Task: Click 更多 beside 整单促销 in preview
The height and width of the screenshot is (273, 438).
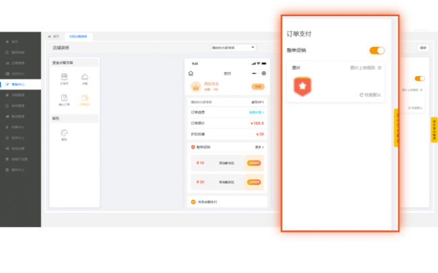Action: [x=259, y=147]
